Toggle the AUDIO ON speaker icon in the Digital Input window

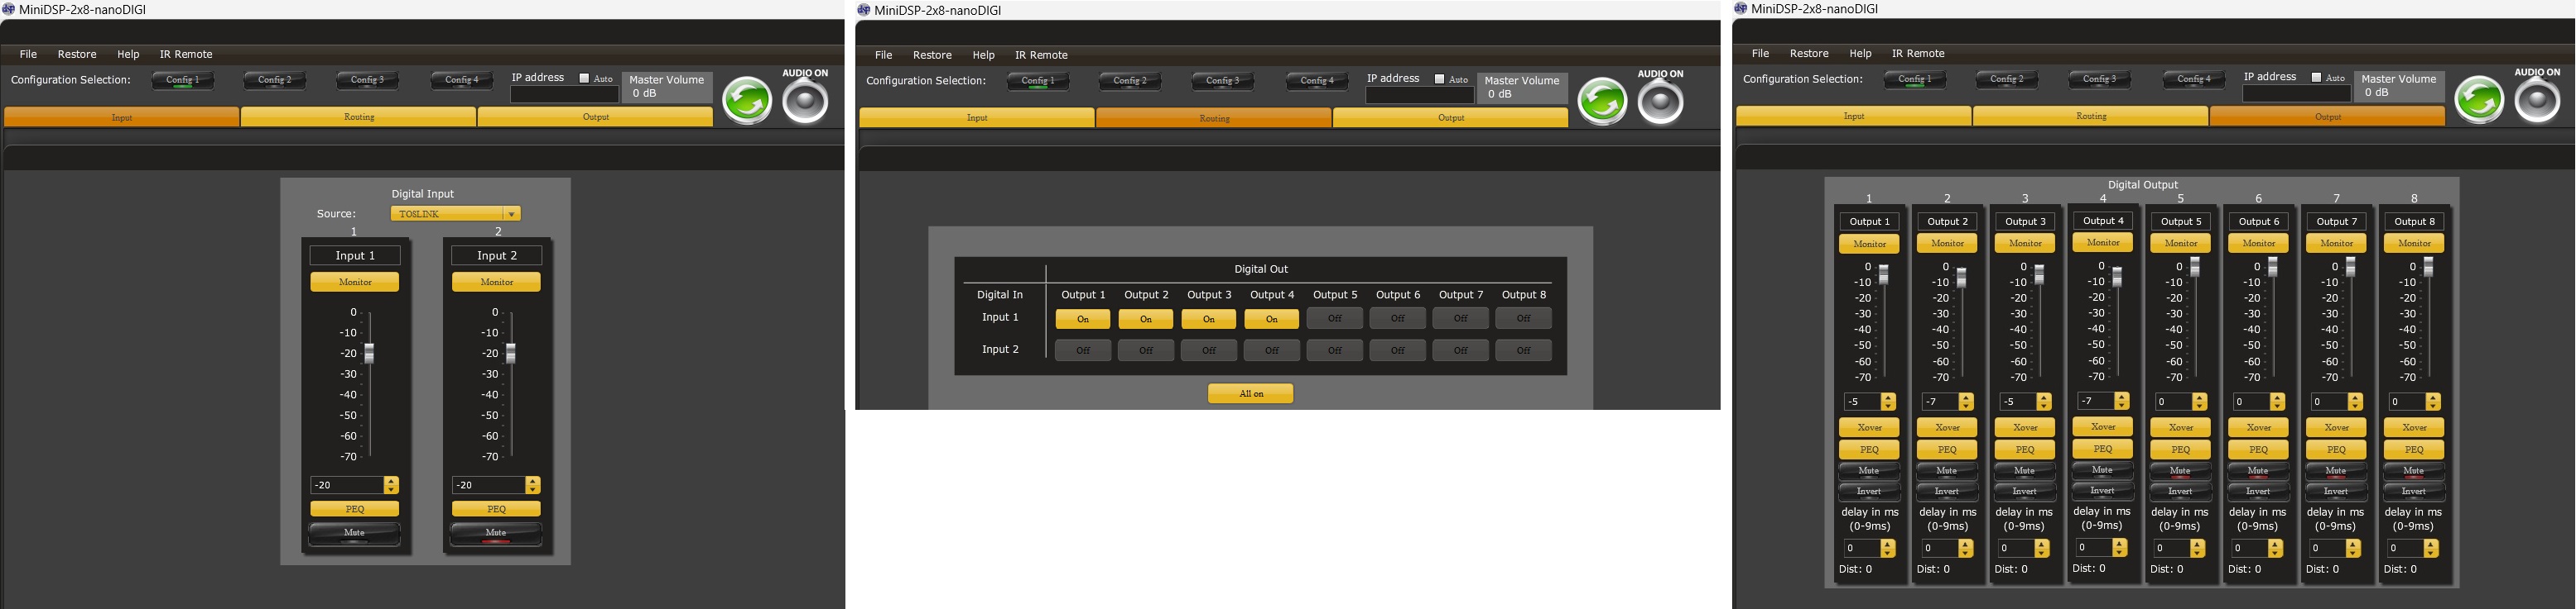tap(805, 101)
